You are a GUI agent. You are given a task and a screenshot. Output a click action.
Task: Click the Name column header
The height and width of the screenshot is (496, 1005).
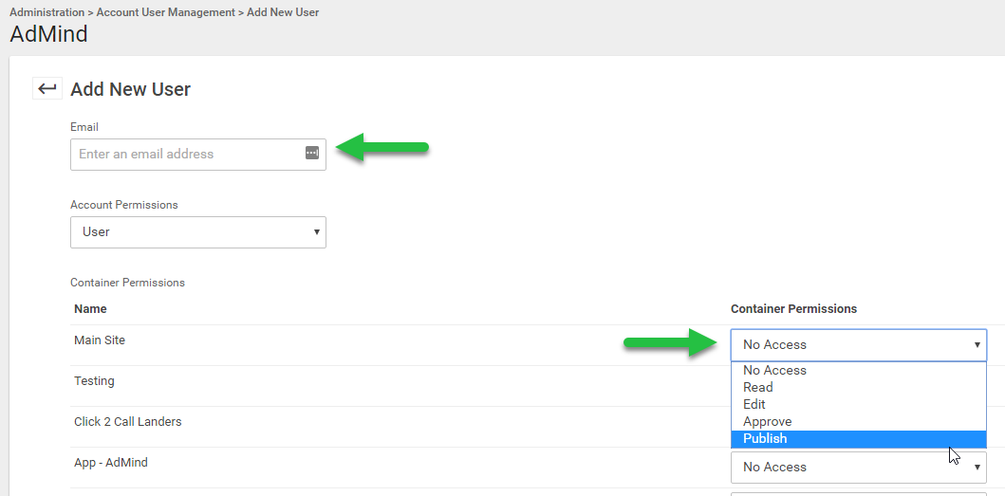[x=90, y=309]
